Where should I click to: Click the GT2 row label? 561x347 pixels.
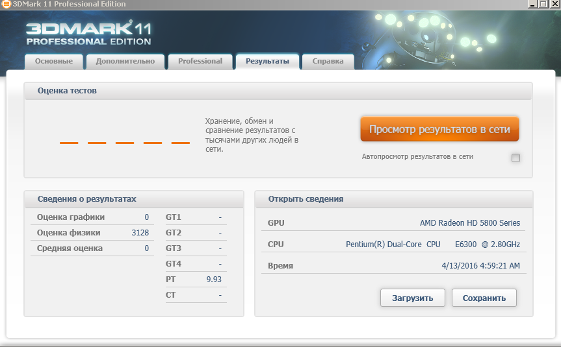(174, 233)
